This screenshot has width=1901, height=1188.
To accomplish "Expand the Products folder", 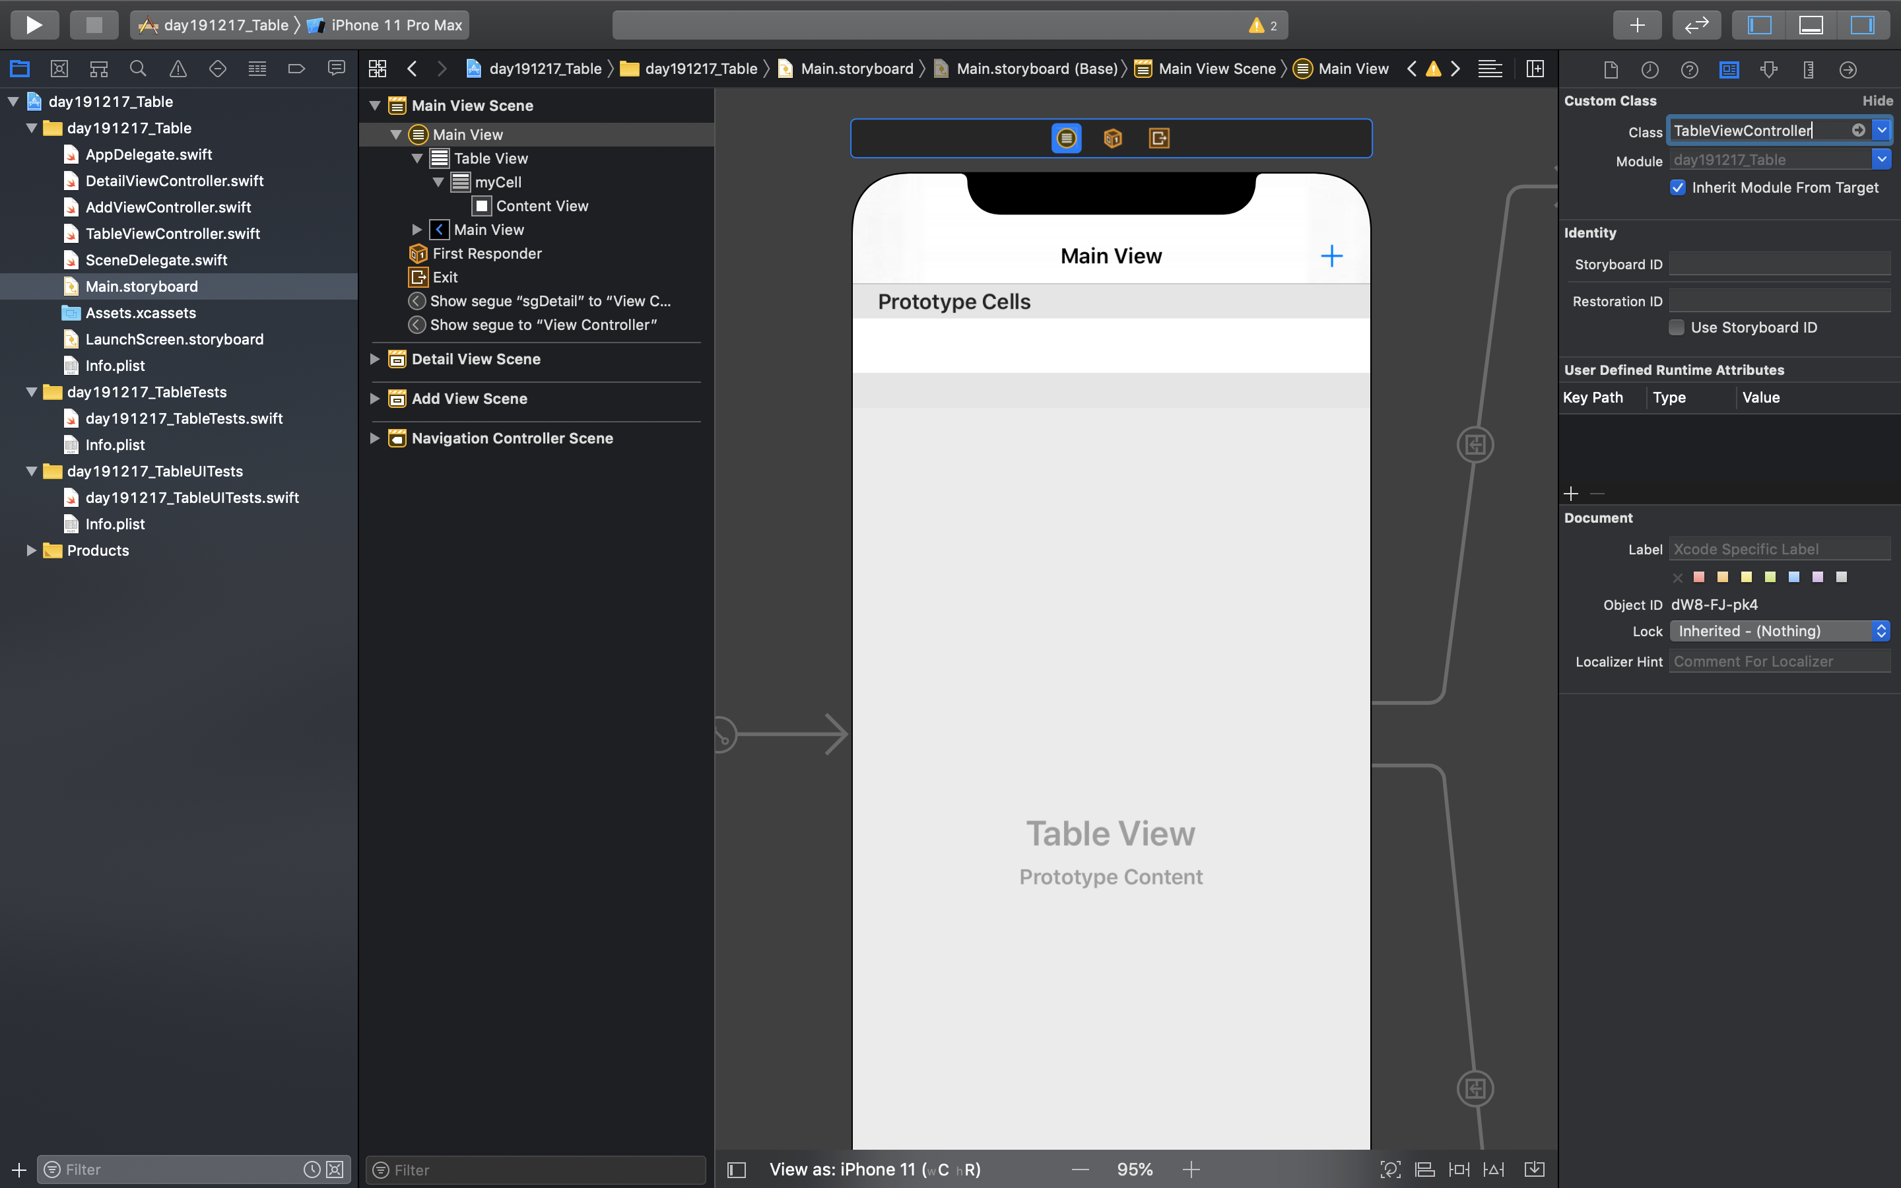I will coord(30,550).
